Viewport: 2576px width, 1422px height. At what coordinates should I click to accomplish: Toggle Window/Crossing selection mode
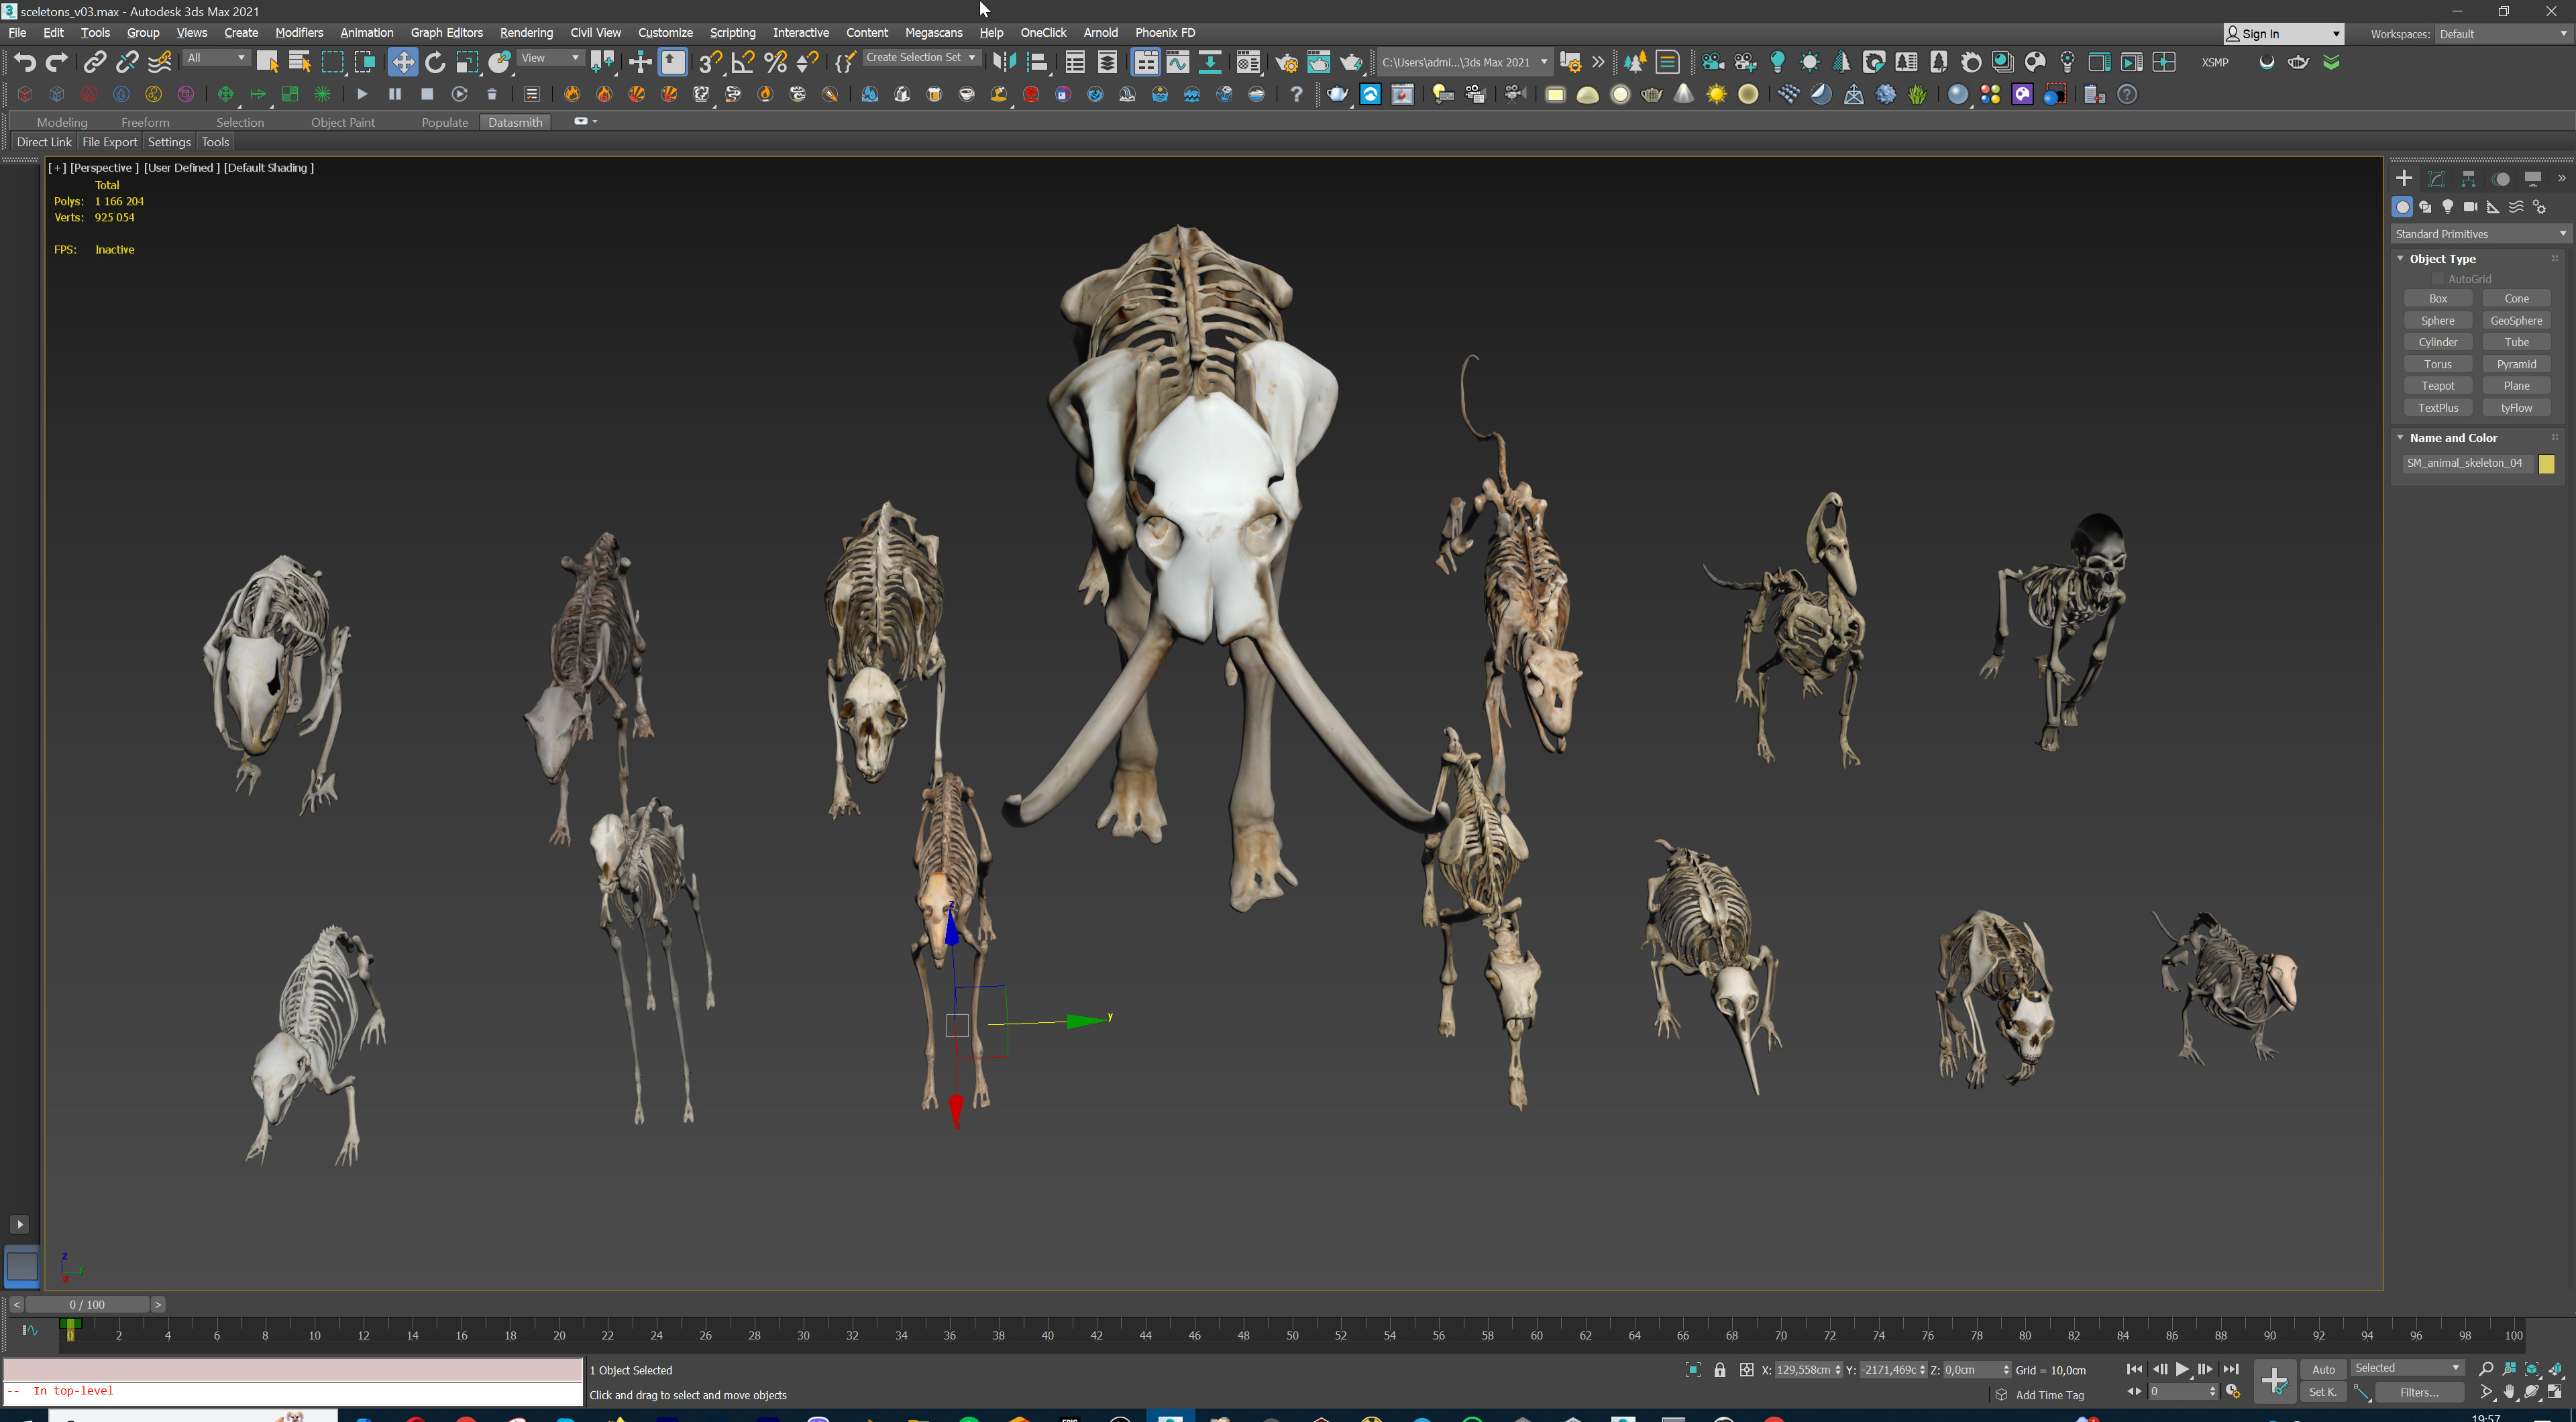click(364, 62)
